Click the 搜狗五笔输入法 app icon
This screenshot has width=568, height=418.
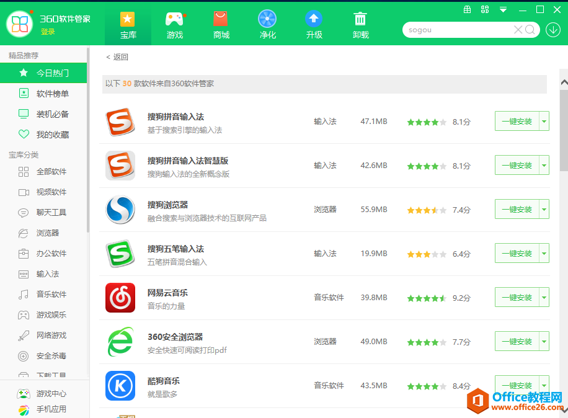click(120, 254)
